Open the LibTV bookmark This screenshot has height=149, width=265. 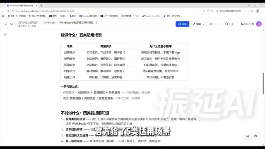point(109,16)
